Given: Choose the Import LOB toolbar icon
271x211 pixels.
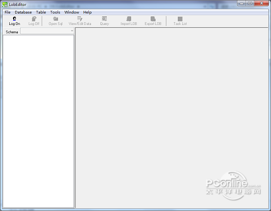Looking at the screenshot, I should pyautogui.click(x=128, y=18).
